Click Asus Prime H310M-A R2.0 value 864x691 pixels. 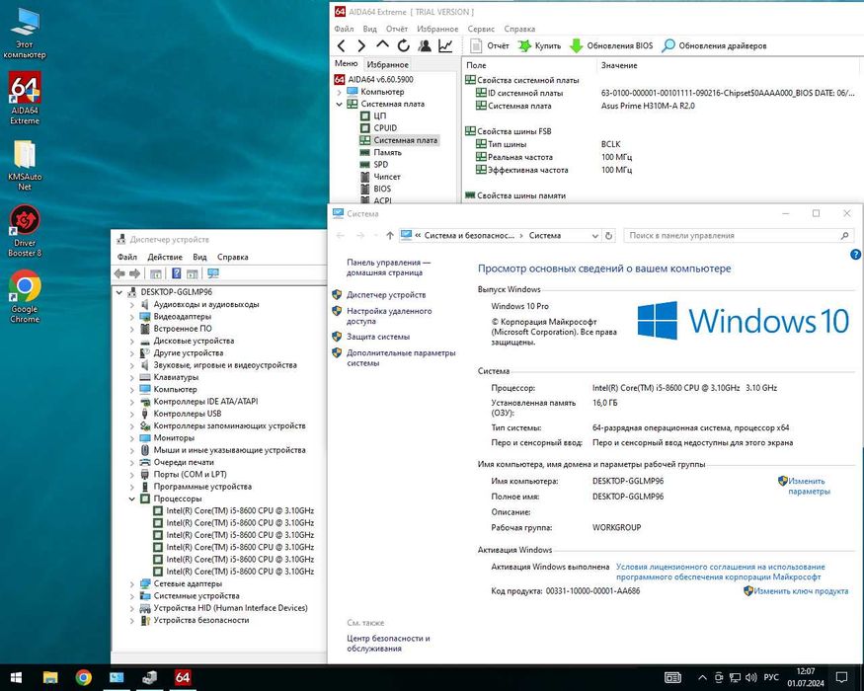coord(648,106)
